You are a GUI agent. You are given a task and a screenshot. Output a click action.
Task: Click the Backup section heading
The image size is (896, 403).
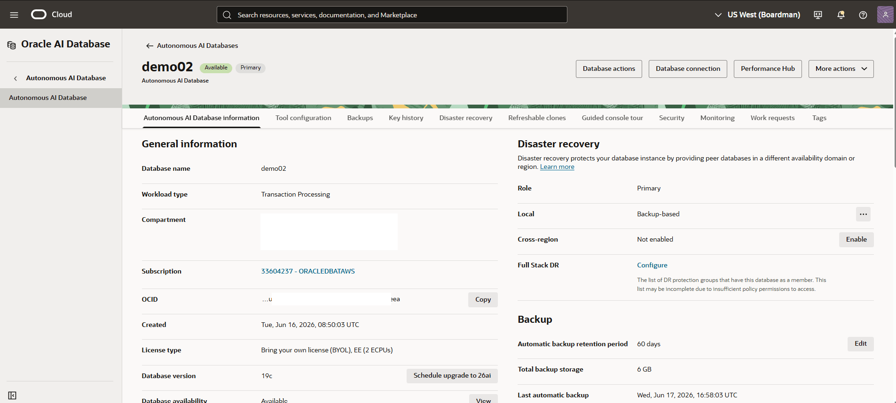[x=535, y=319]
